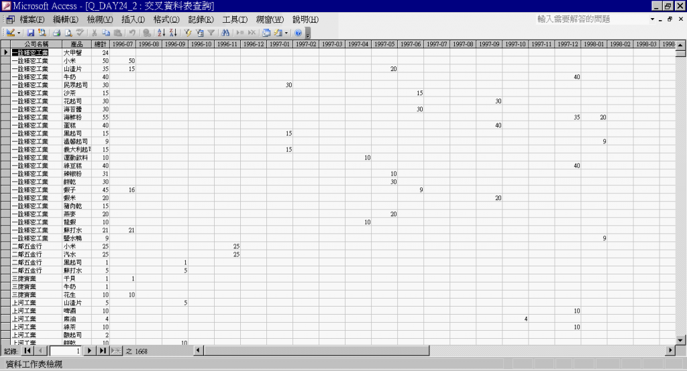This screenshot has width=687, height=371.
Task: Click the Help question mark icon
Action: tap(299, 33)
